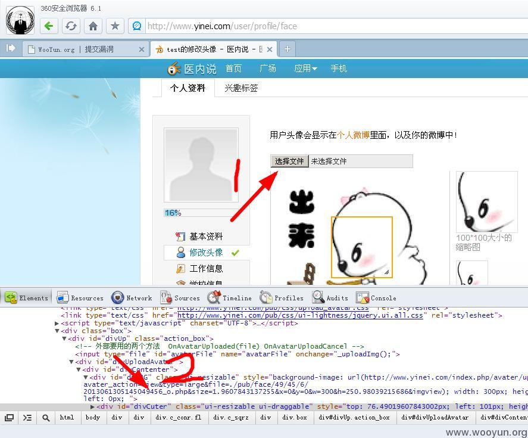Open the Profiles devtools panel
This screenshot has width=528, height=438.
[282, 298]
